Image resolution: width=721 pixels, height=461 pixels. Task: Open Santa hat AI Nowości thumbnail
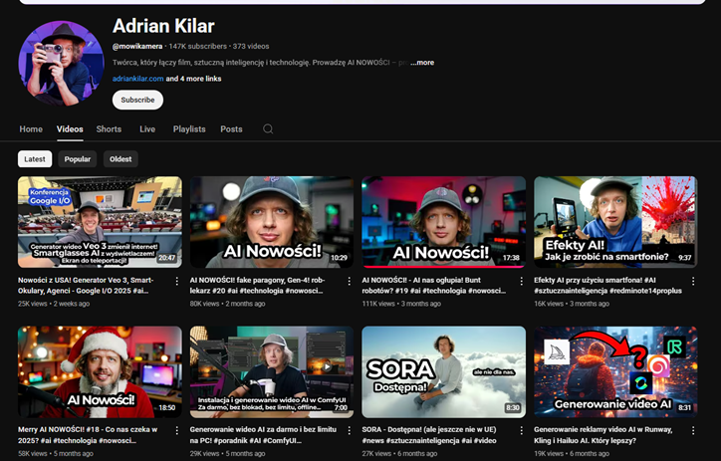tap(100, 371)
